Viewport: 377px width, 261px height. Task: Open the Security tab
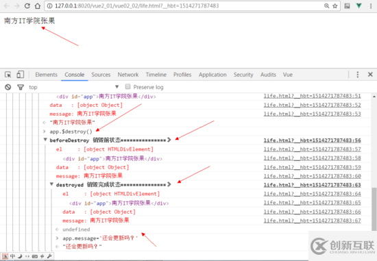coord(243,75)
